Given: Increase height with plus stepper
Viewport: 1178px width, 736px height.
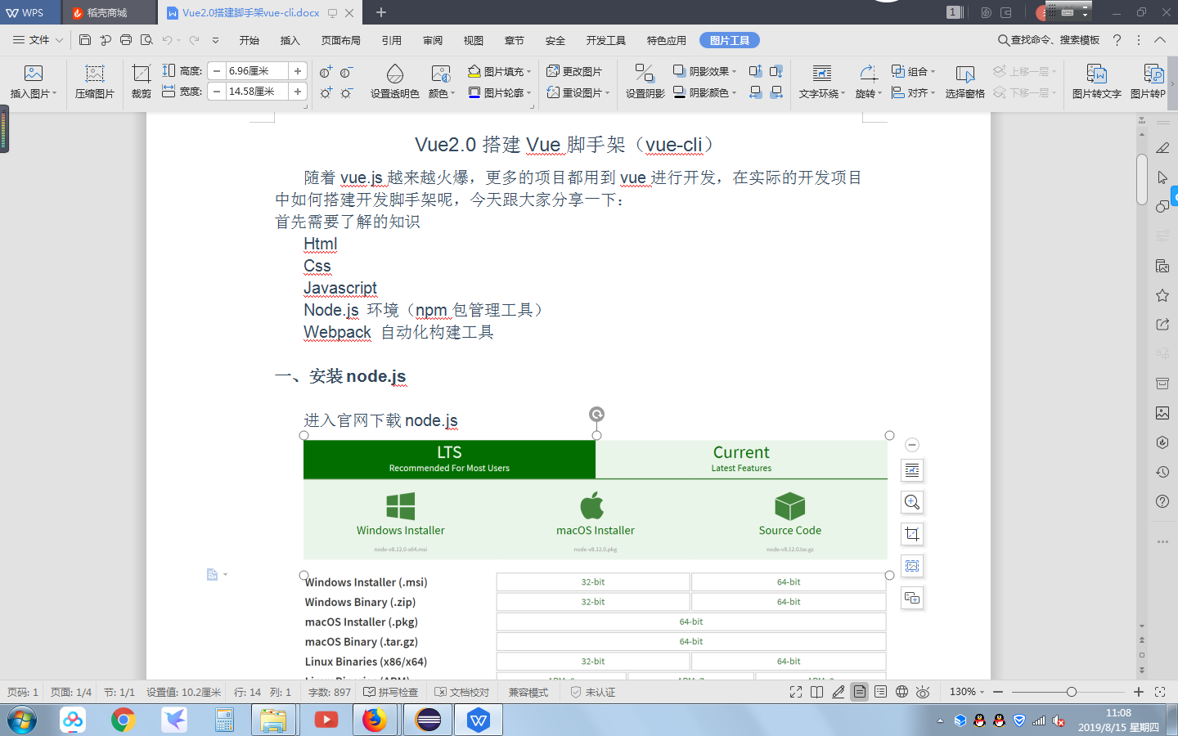Looking at the screenshot, I should click(298, 71).
